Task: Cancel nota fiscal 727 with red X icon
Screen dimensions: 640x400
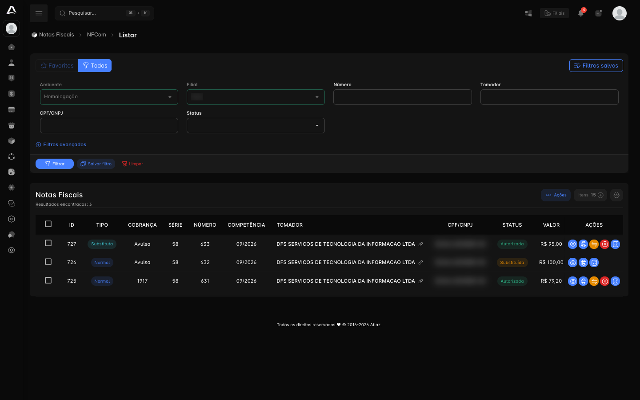Action: (x=605, y=244)
